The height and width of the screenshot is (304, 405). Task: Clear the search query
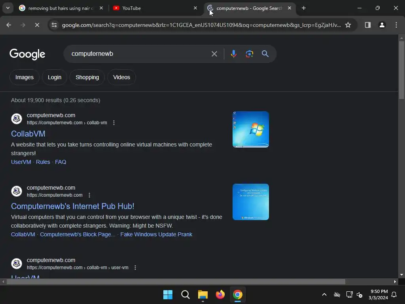pyautogui.click(x=214, y=54)
